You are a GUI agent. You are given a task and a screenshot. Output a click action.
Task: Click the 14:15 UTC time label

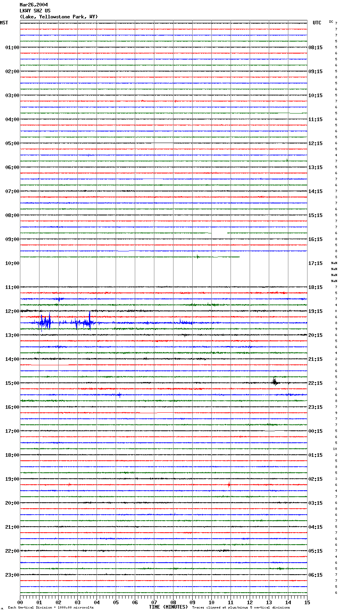[x=315, y=191]
